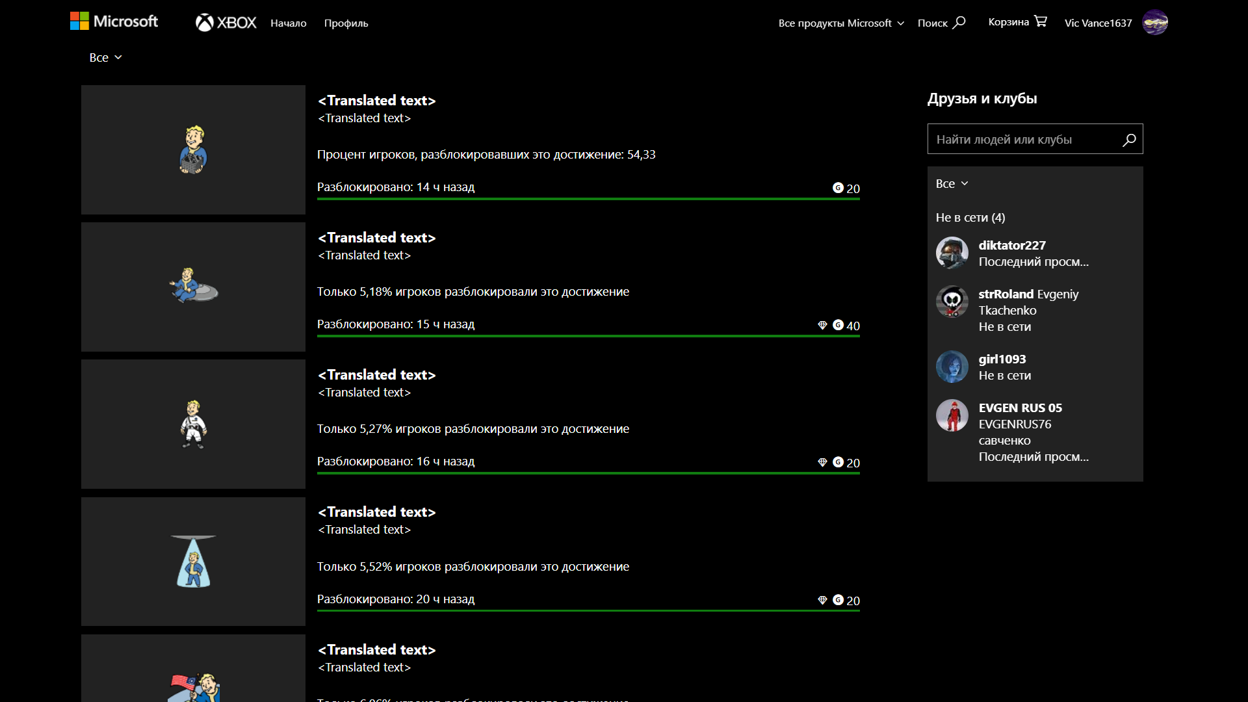Click Gamerscore icon on 20 ч назад achievement
1248x702 pixels.
pos(838,600)
